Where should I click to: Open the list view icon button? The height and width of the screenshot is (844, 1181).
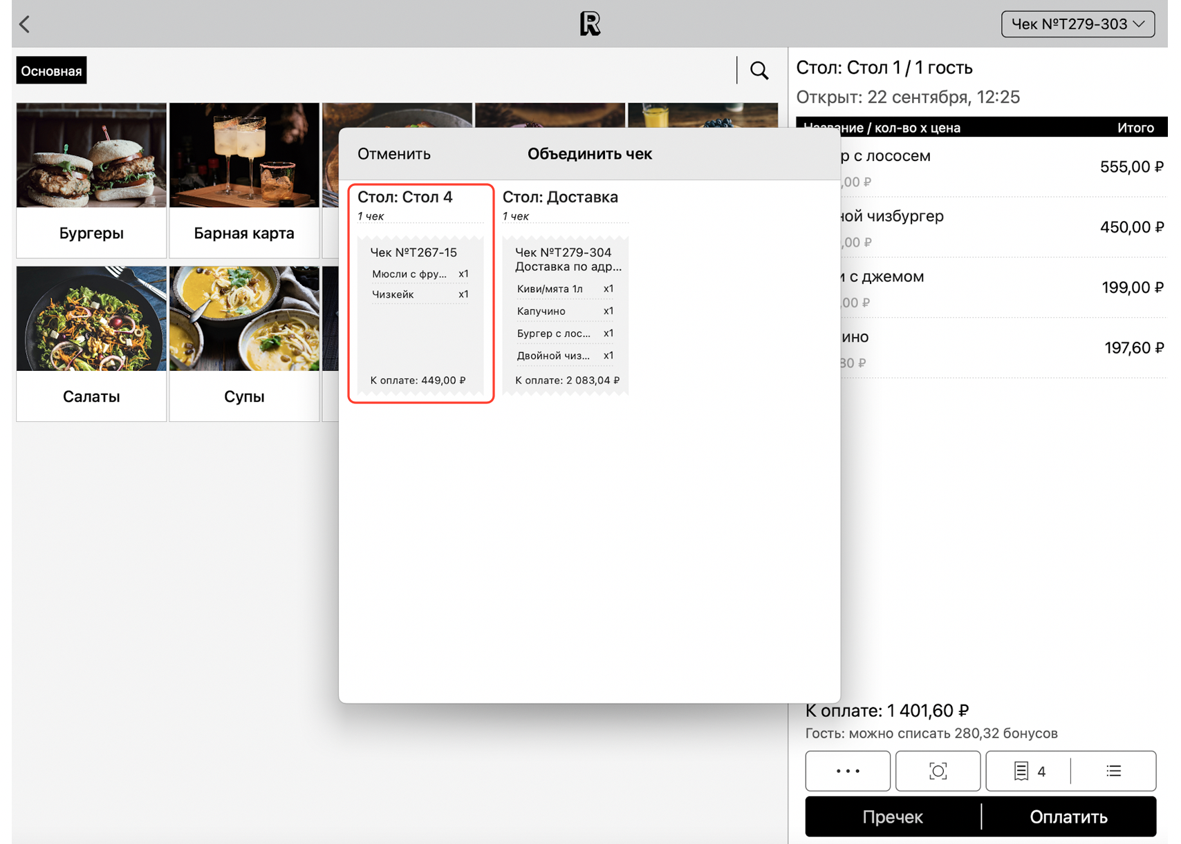(x=1113, y=771)
